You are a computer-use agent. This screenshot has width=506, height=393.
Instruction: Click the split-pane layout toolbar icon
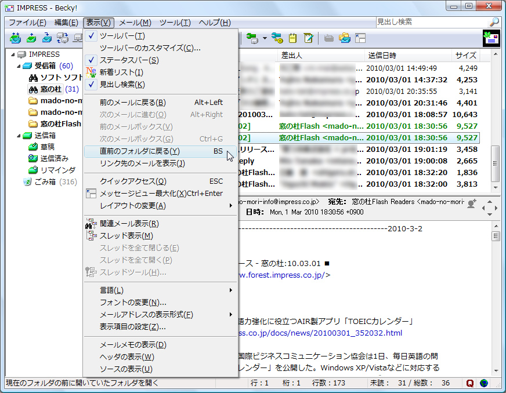click(360, 38)
